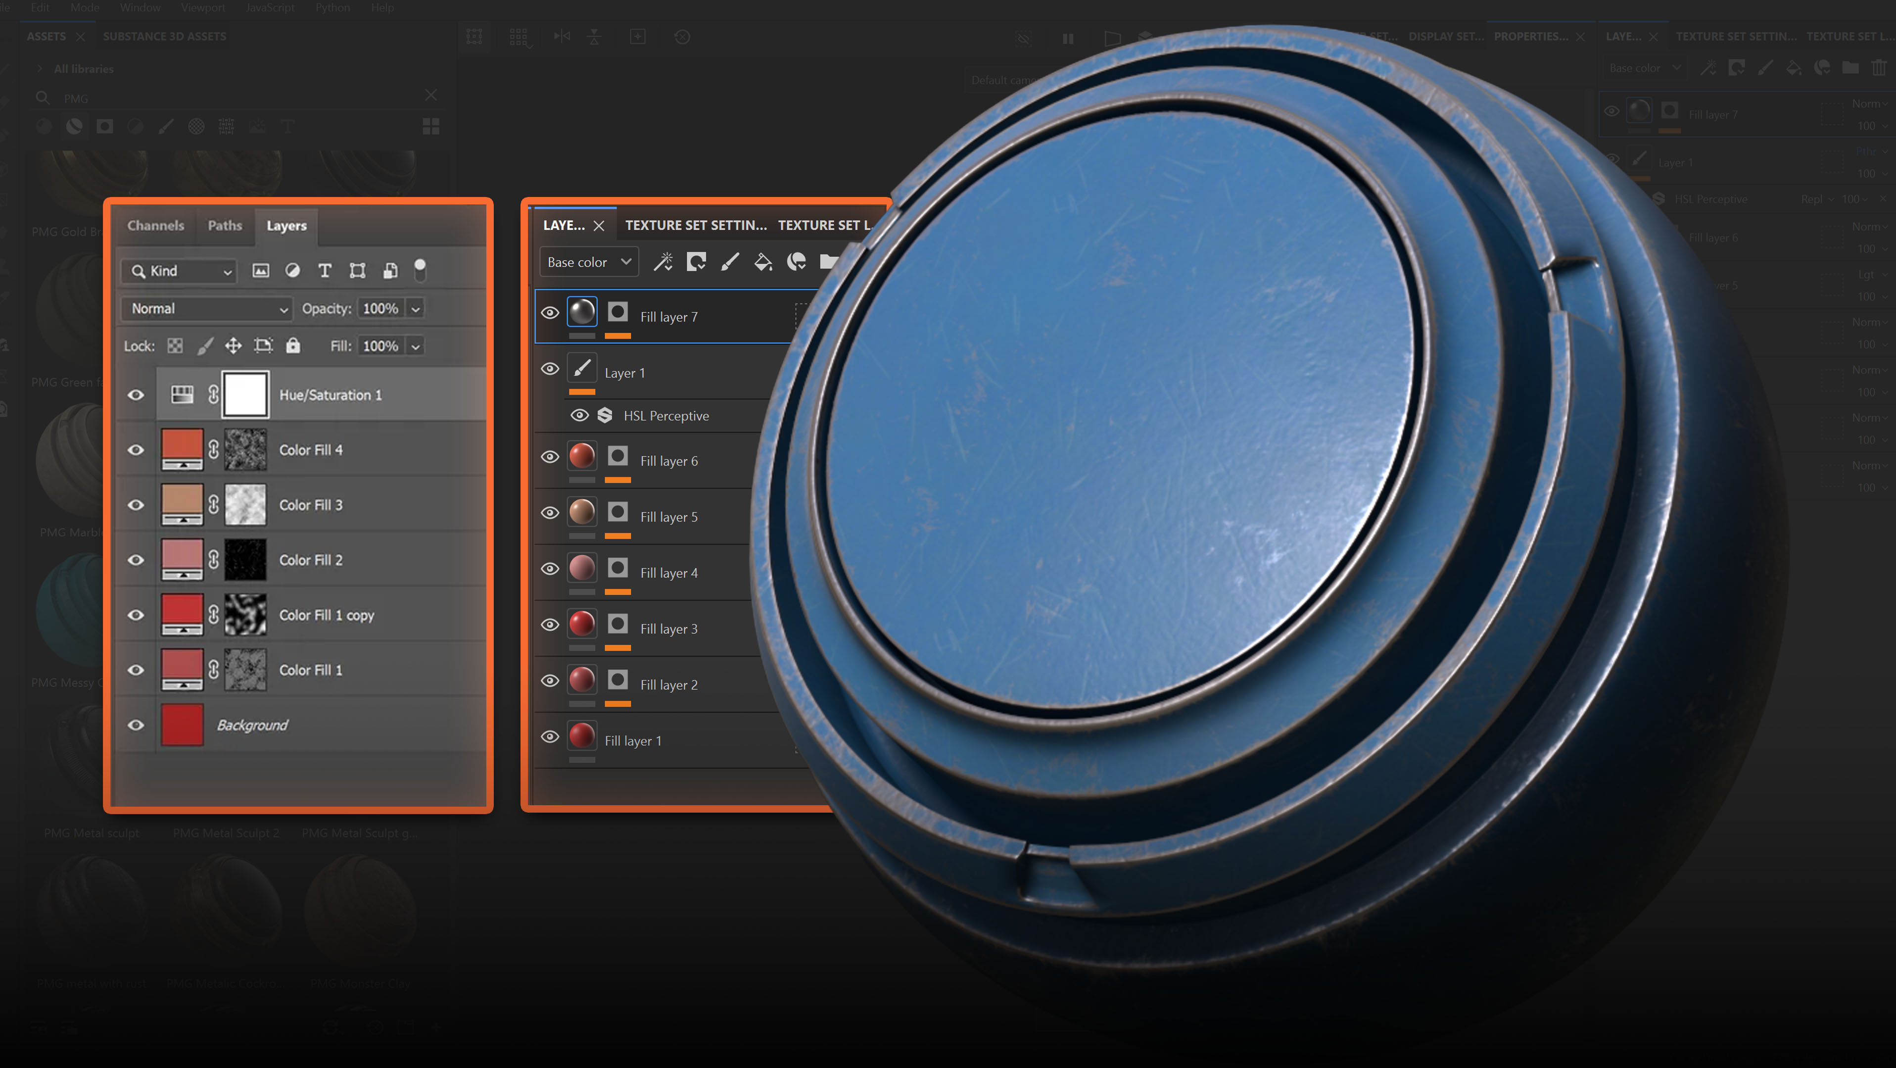Click the add fill layer bucket icon
1896x1068 pixels.
[x=763, y=262]
